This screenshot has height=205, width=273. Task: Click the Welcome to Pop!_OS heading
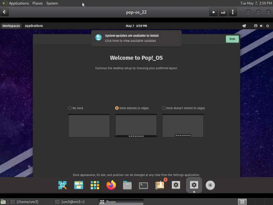point(136,58)
